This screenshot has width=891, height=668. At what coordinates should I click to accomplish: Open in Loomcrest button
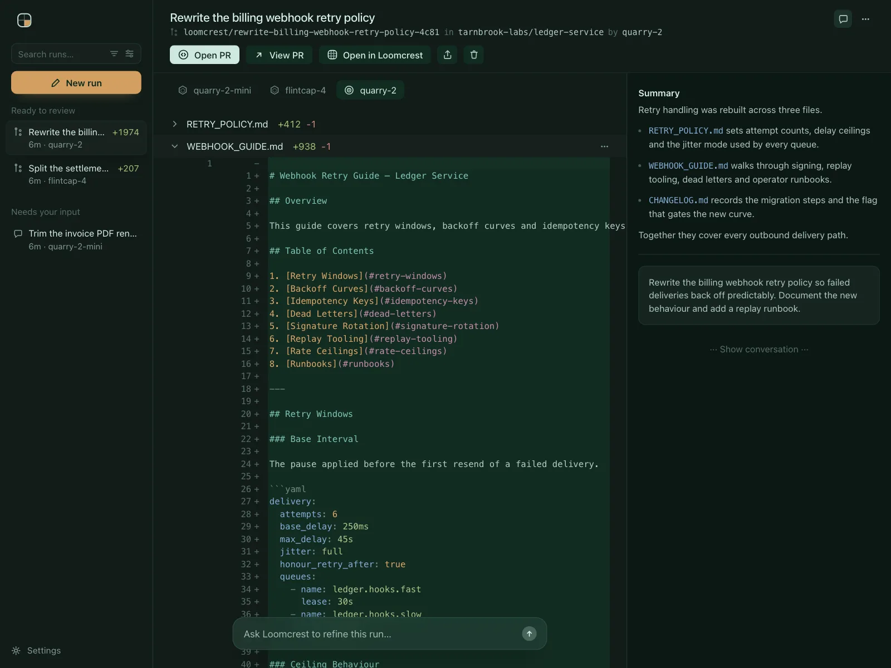tap(375, 55)
